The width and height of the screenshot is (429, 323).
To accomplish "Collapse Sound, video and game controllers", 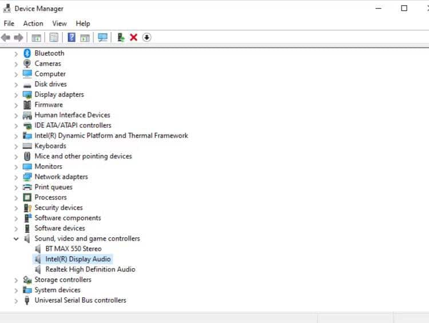I will [16, 239].
